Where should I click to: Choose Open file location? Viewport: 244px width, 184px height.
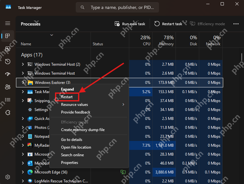point(89,147)
